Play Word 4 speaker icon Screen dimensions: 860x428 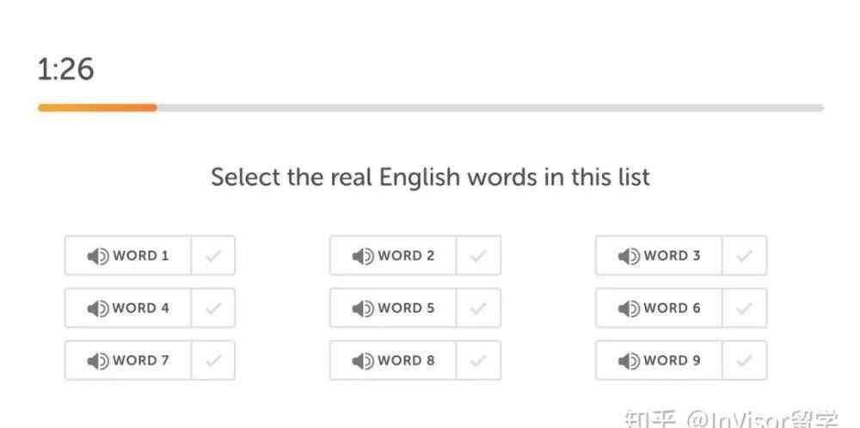point(98,309)
